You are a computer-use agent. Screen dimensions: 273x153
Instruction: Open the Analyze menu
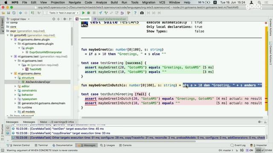click(x=102, y=3)
